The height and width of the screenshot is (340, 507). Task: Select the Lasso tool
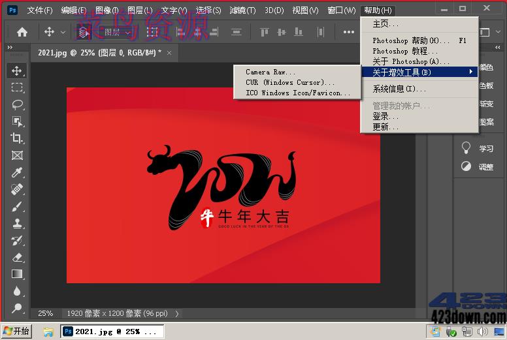point(17,104)
